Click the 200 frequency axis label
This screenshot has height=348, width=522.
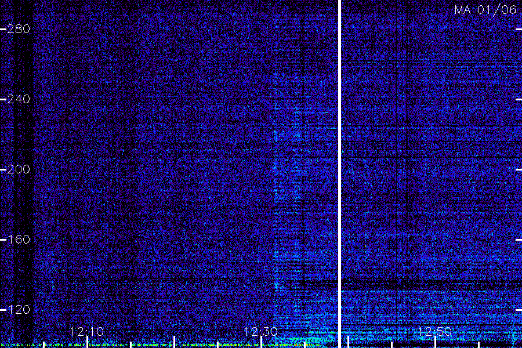[x=19, y=169]
